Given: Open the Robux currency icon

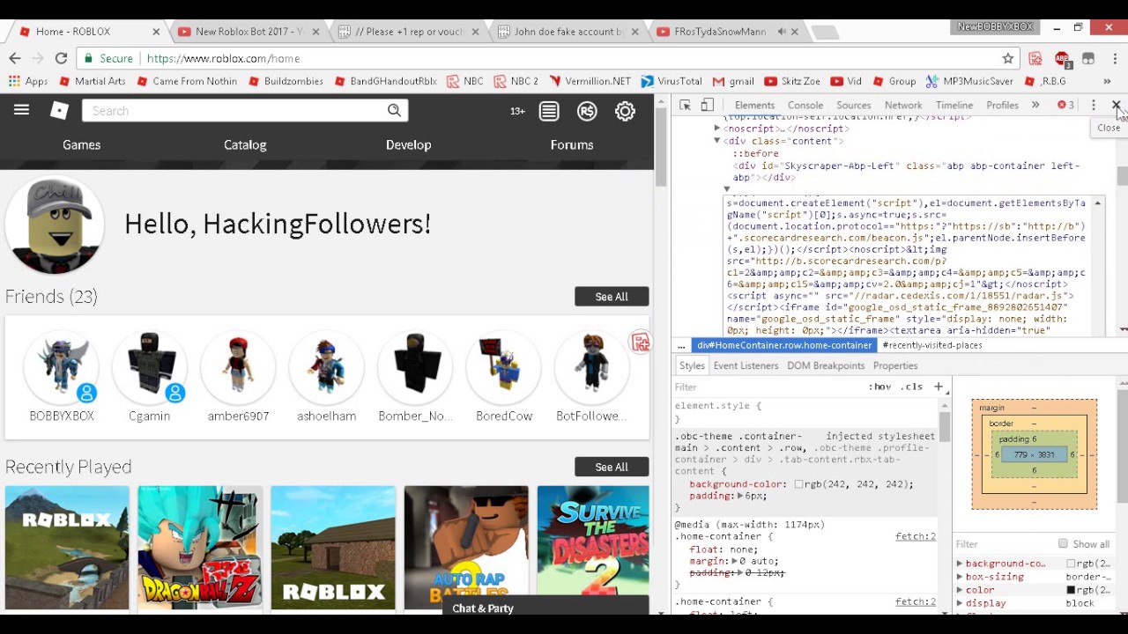Looking at the screenshot, I should pos(587,111).
